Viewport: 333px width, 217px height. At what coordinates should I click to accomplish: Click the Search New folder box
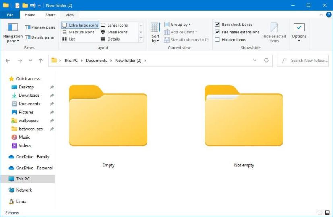(303, 61)
